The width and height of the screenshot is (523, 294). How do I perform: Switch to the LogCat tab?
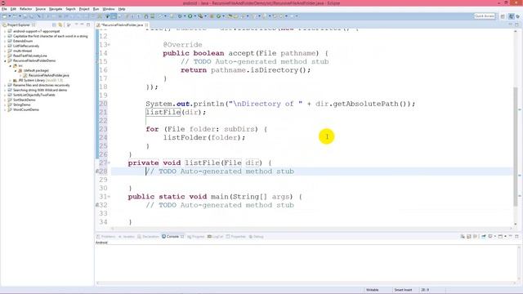coord(215,236)
